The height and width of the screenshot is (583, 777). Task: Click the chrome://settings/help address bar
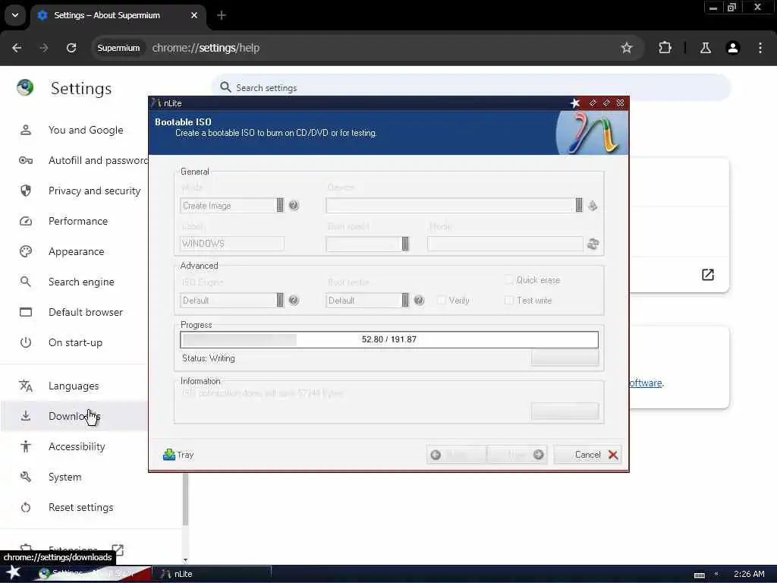(x=366, y=48)
